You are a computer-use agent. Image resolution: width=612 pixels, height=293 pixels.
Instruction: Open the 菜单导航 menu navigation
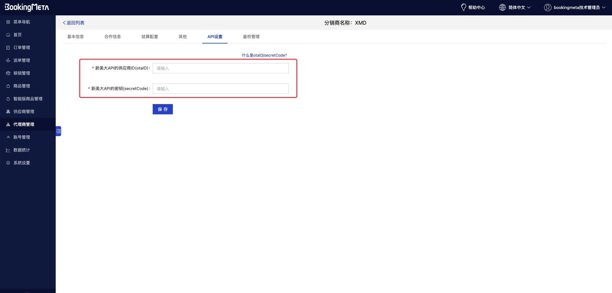tap(21, 22)
